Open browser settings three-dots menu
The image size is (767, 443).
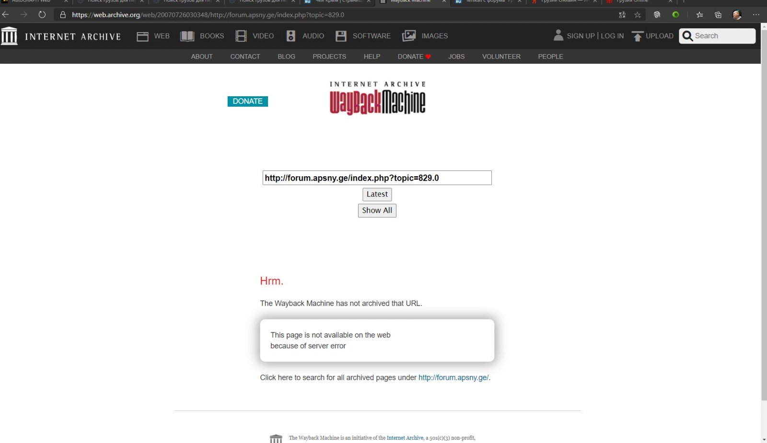tap(756, 15)
